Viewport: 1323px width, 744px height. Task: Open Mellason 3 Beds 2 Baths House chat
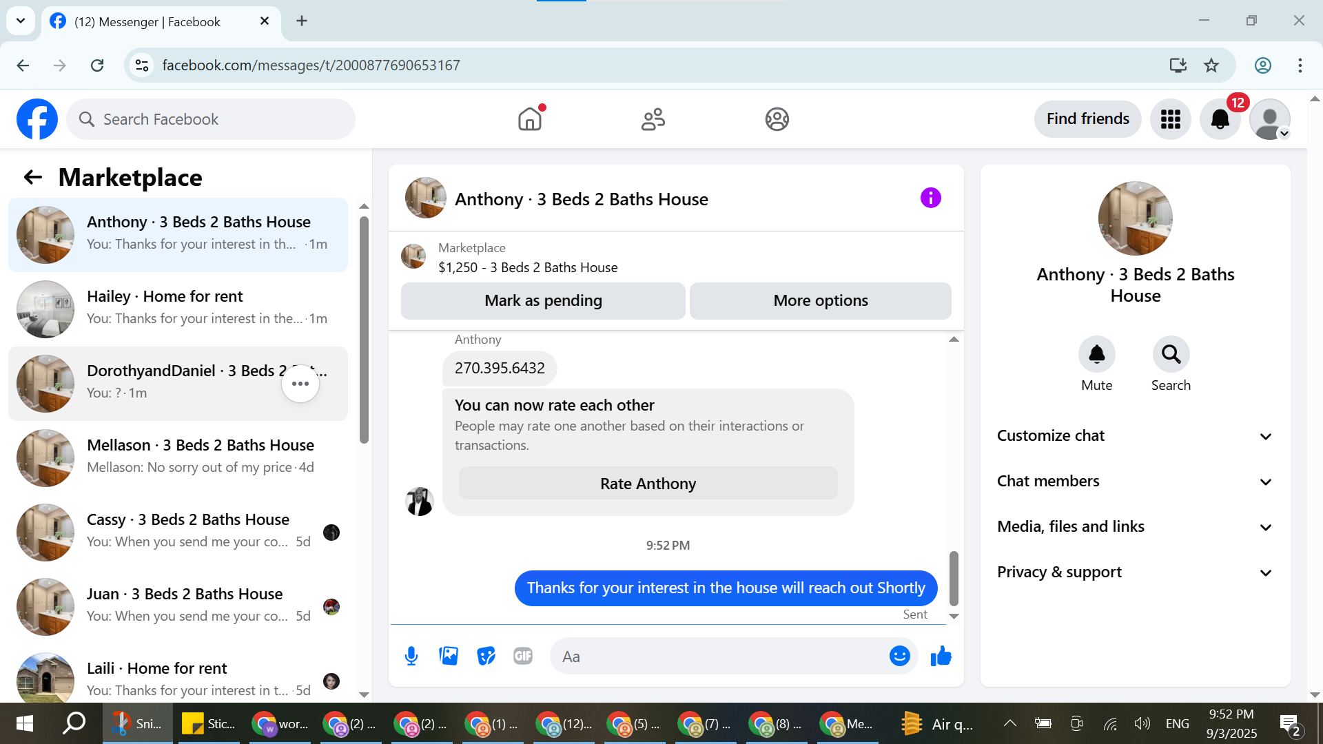[178, 458]
